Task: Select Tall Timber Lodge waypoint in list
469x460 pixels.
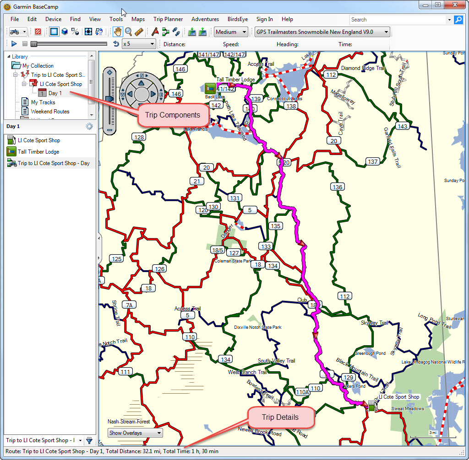Action: [50, 152]
